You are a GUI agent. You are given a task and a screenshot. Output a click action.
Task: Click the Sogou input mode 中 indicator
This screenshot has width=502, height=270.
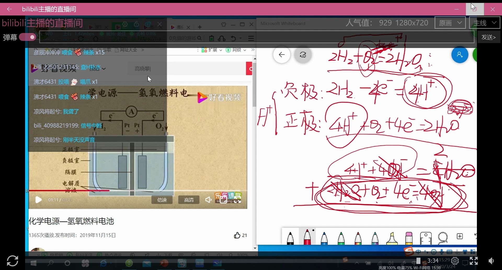click(418, 252)
